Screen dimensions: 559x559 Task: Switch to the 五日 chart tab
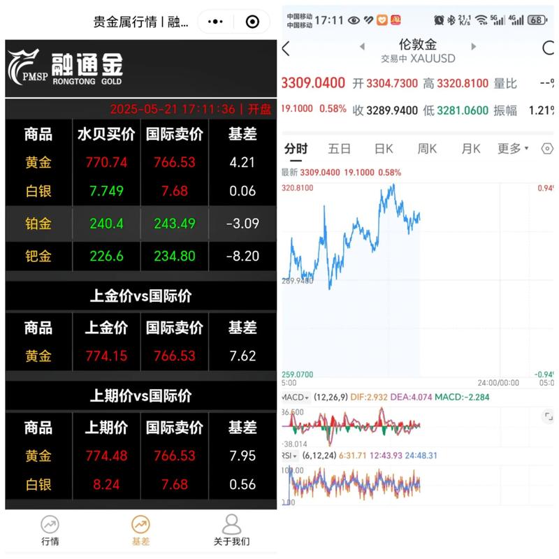pyautogui.click(x=340, y=148)
